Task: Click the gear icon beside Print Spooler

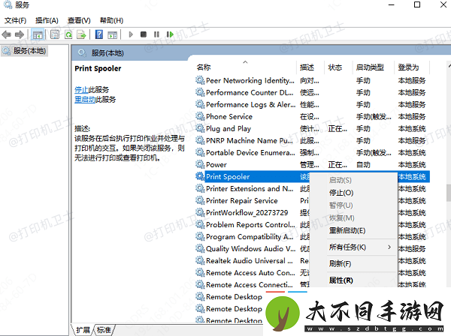Action: tap(200, 176)
